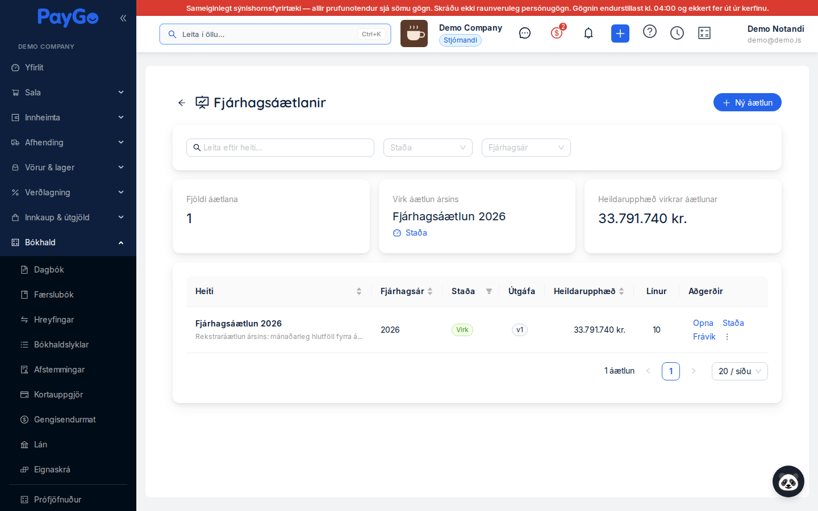Change the 20 / síðu page size
818x511 pixels.
[x=740, y=371]
